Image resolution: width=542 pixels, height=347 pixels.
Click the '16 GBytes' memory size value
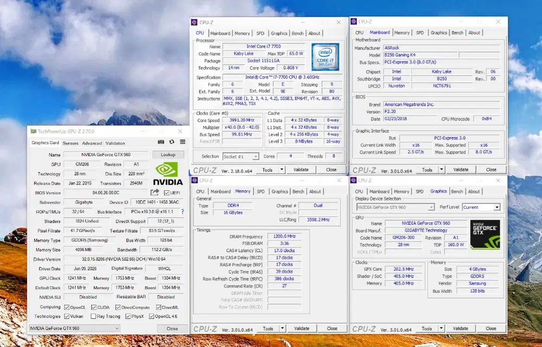tap(233, 213)
